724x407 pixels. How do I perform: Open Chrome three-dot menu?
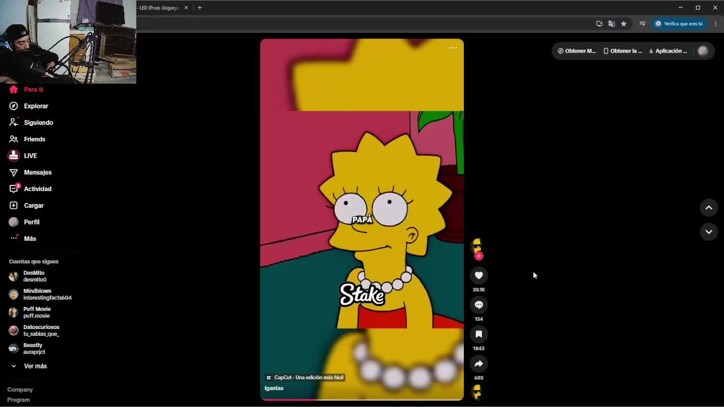(x=716, y=24)
